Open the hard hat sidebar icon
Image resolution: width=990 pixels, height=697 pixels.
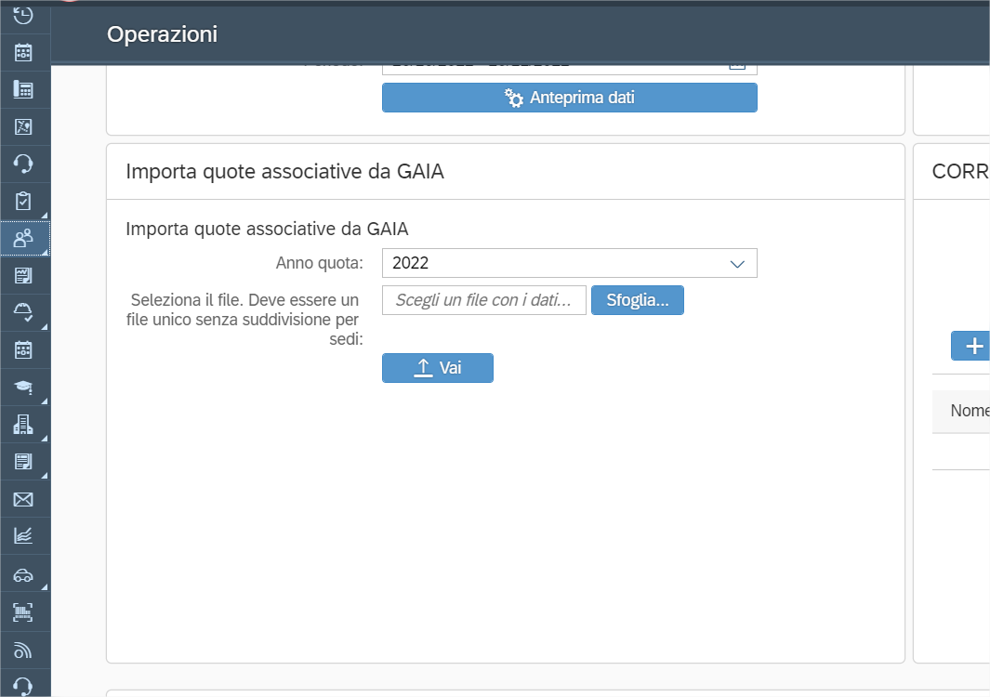point(23,312)
